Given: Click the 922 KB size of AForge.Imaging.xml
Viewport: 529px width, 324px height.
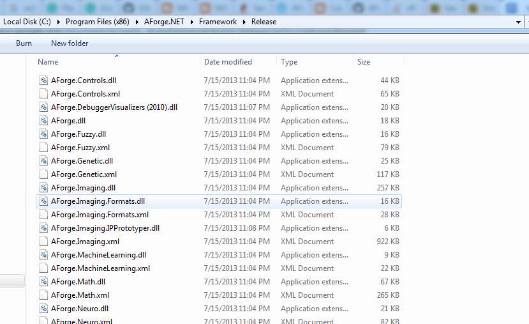Looking at the screenshot, I should pos(388,241).
